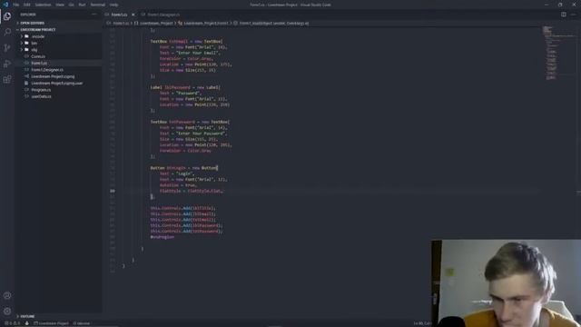This screenshot has height=327, width=581.
Task: Open Conn.cs in the explorer
Action: tap(38, 56)
